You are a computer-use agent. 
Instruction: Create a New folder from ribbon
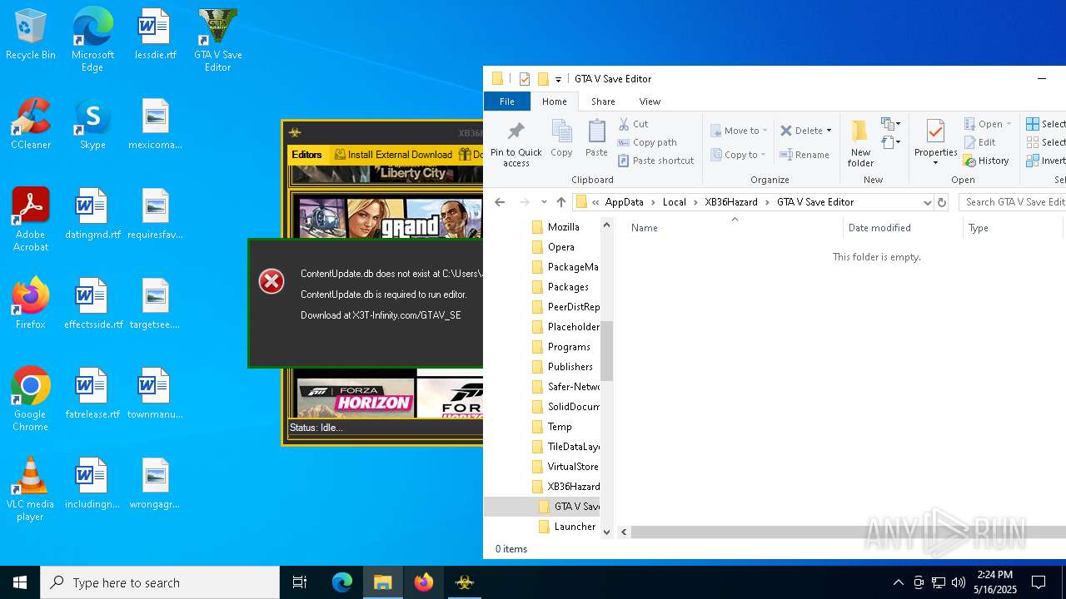tap(860, 143)
